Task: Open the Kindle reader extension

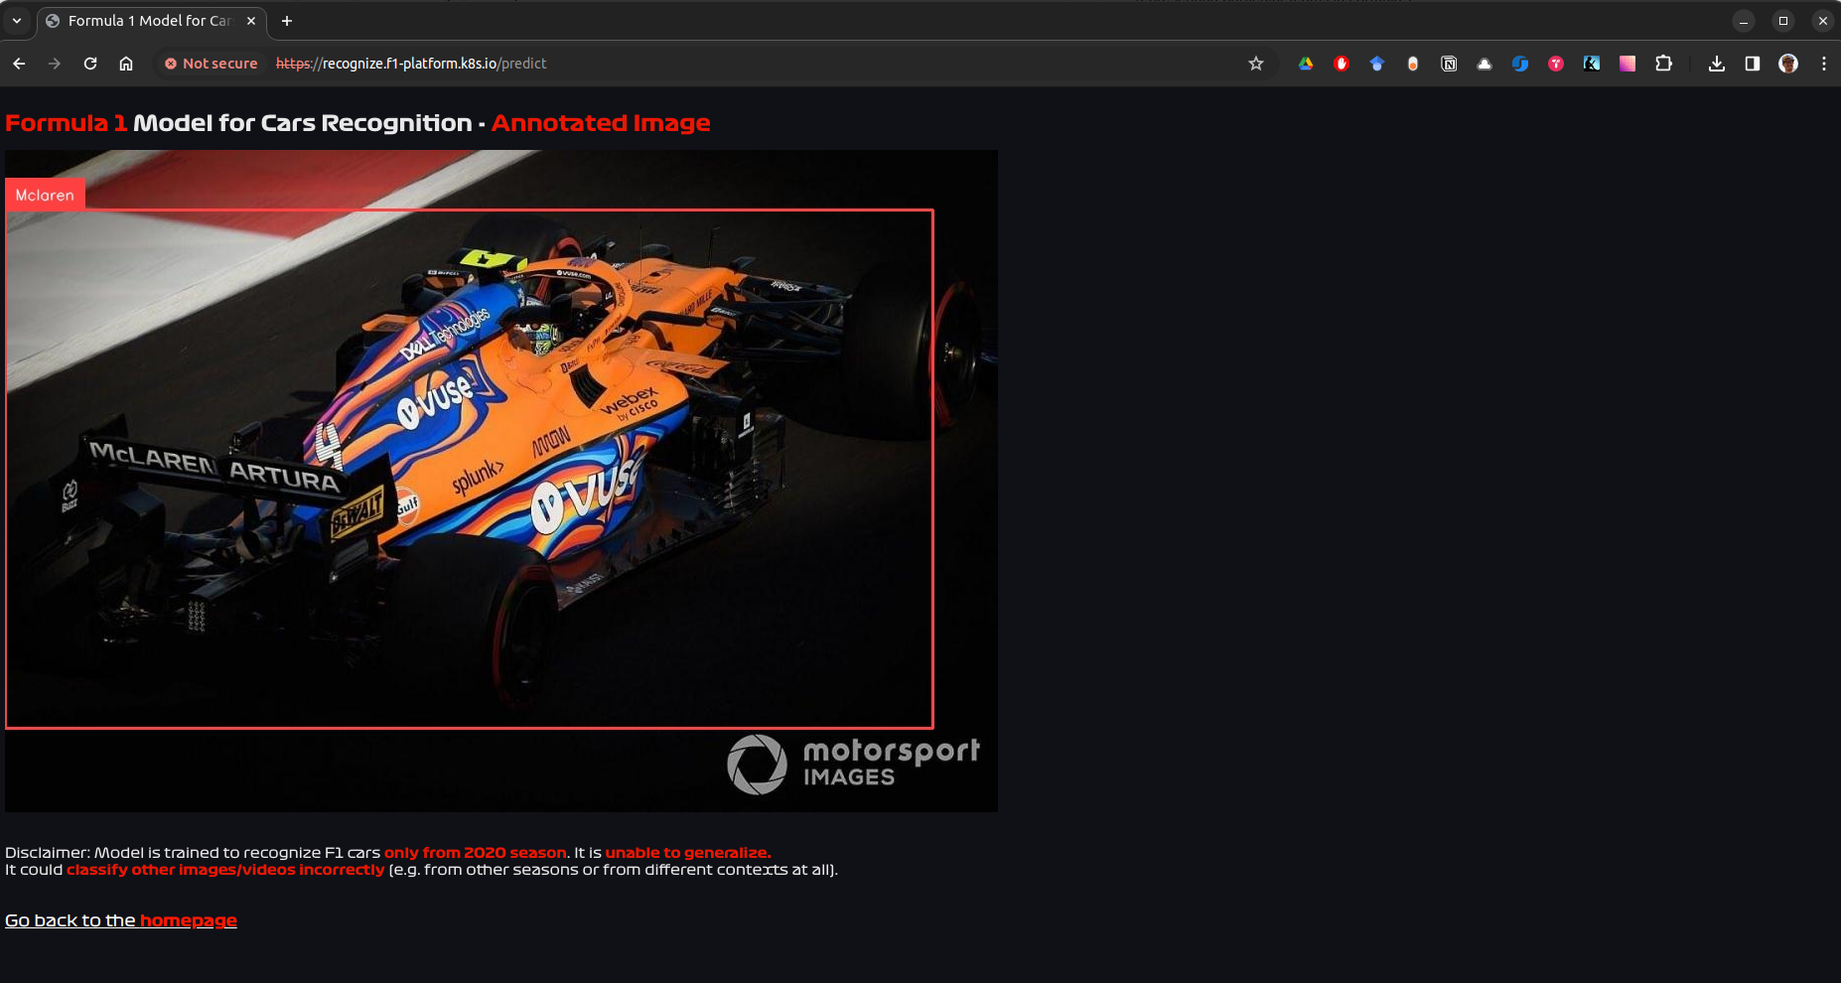Action: click(1592, 64)
